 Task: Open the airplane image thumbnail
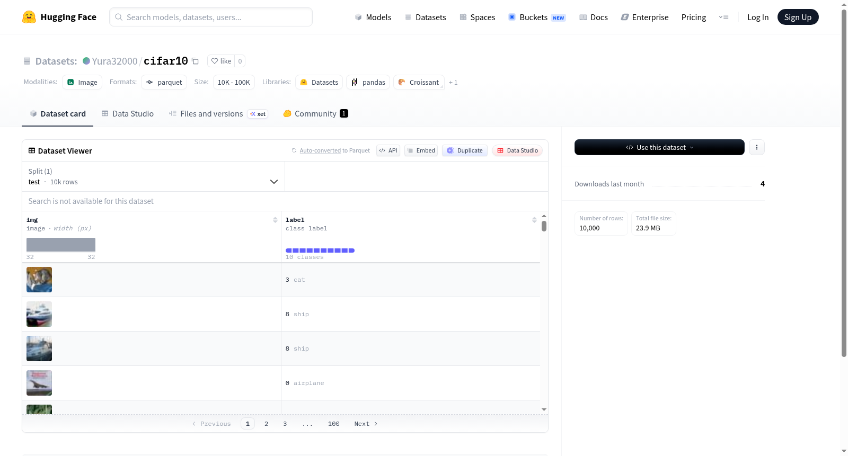click(x=39, y=383)
